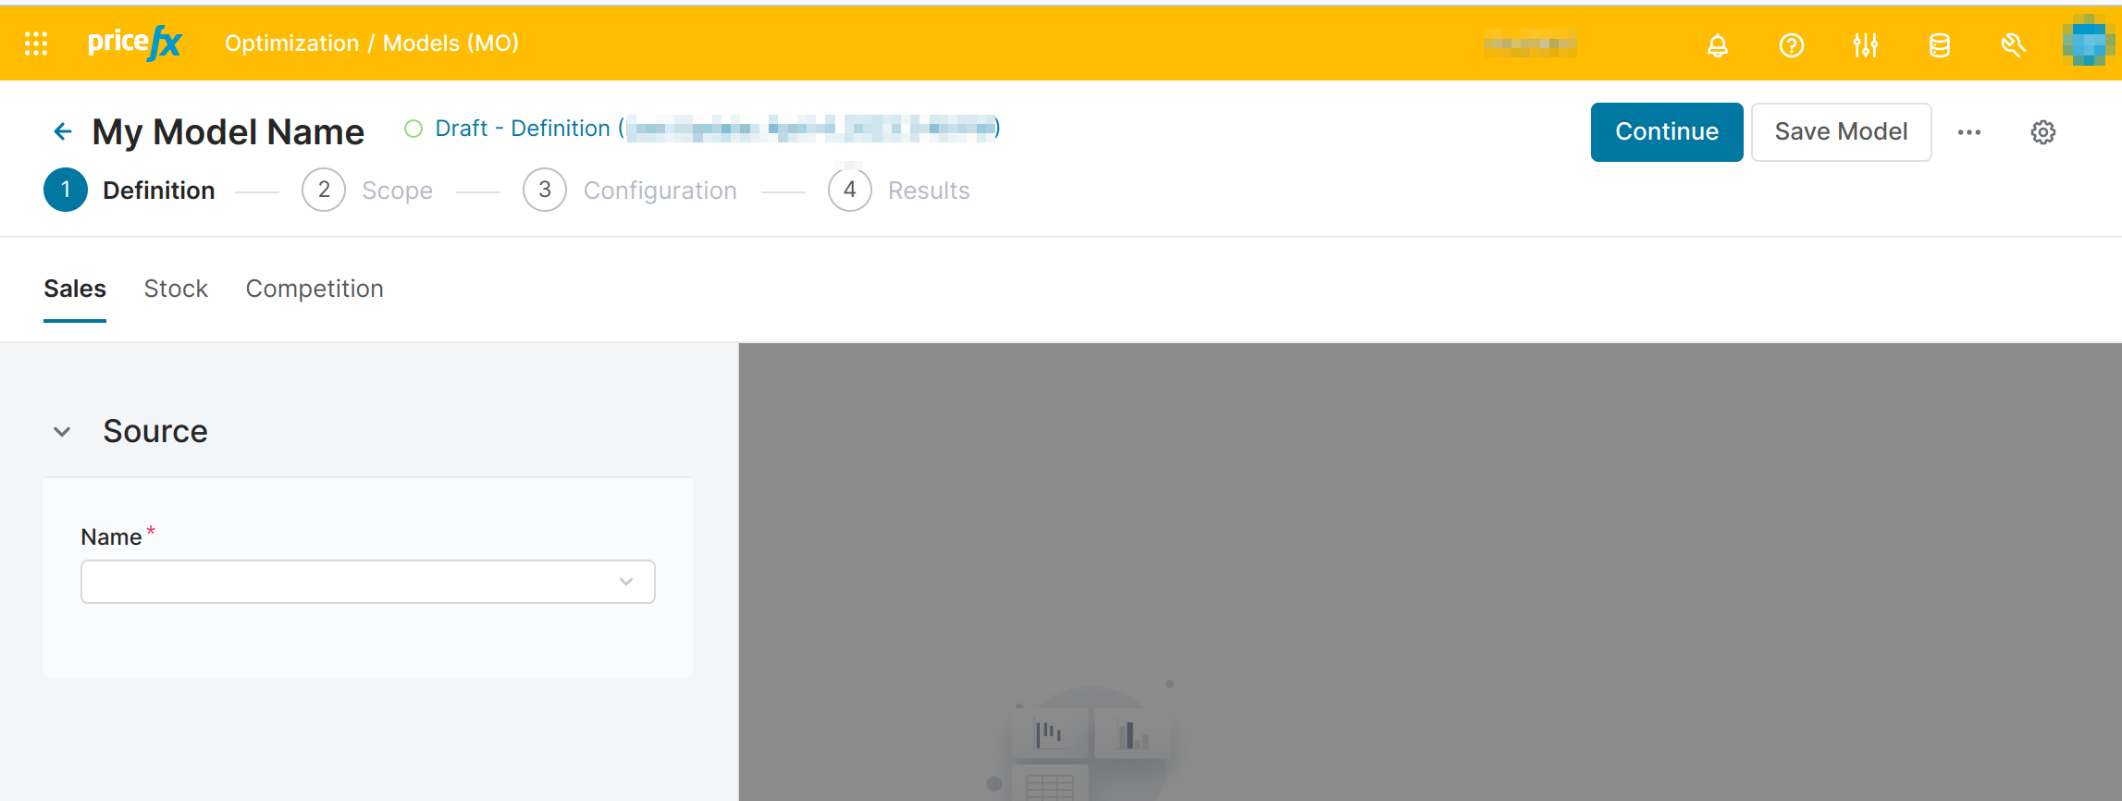Click the Continue button
Screen dimensions: 2122x801
pos(1666,132)
